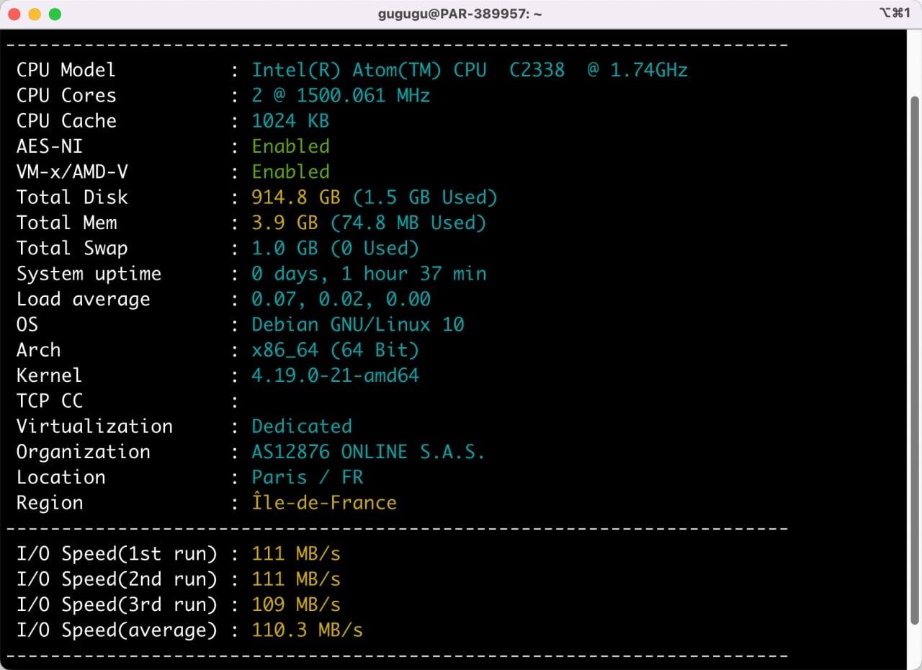Click the red close window button

coord(14,14)
